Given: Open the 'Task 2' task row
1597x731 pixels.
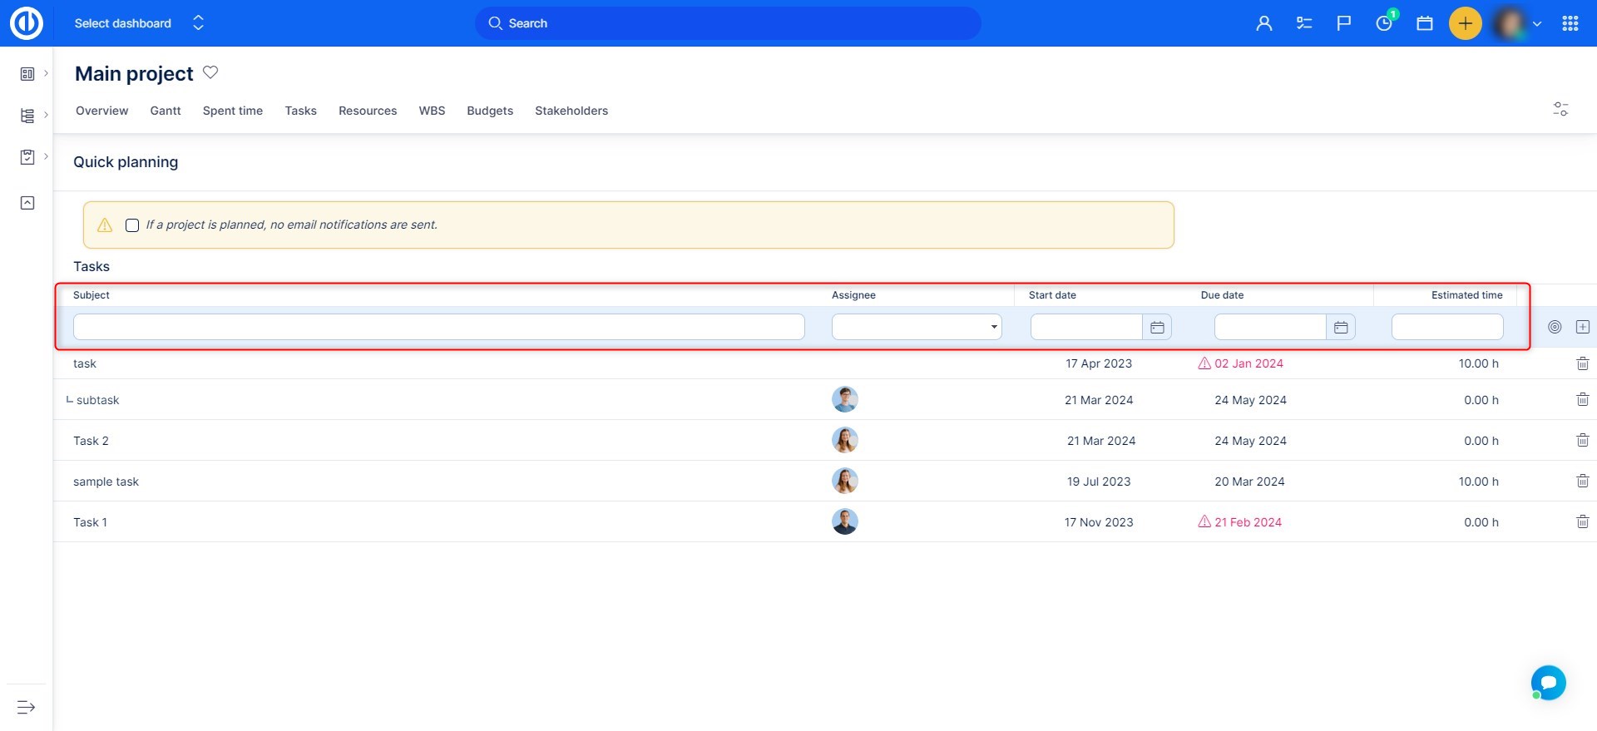Looking at the screenshot, I should pyautogui.click(x=91, y=441).
